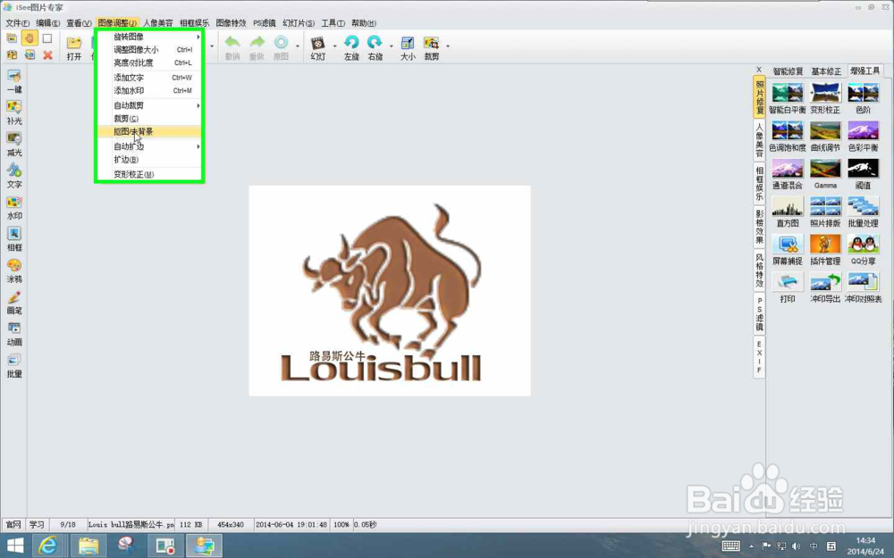
Task: Open the 相框 frame tool
Action: pos(14,239)
